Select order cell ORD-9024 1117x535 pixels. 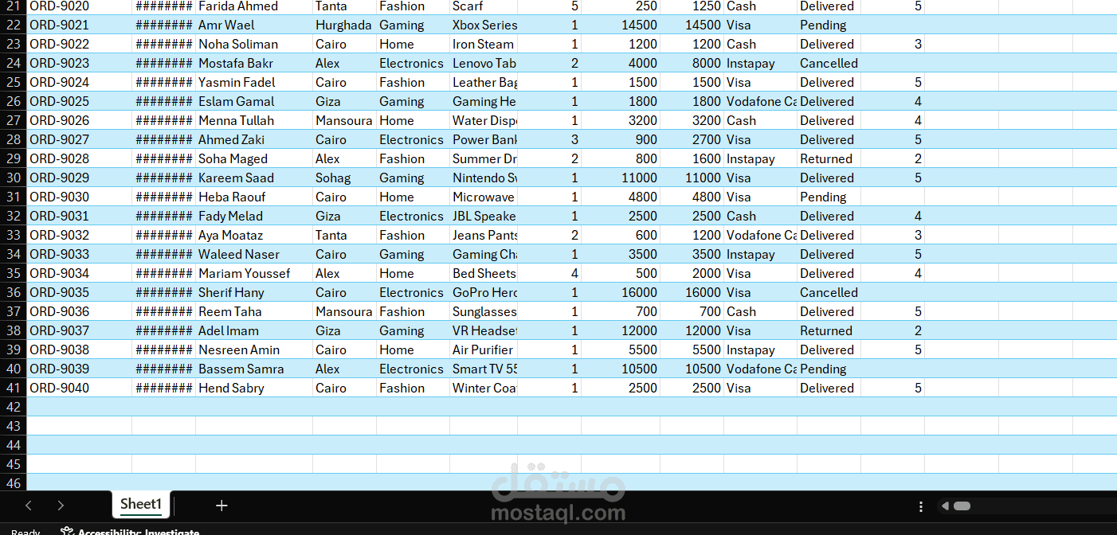[x=79, y=82]
